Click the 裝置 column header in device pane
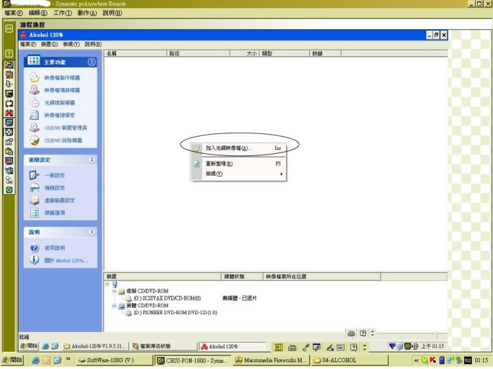Screen dimensions: 493x369 (x=163, y=276)
